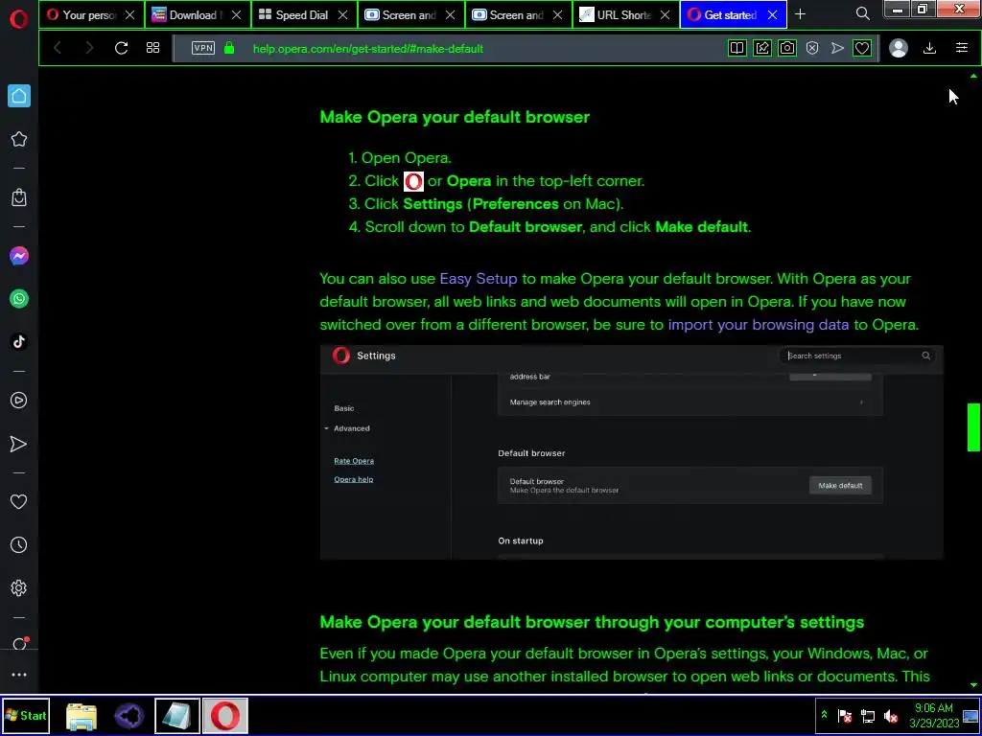Close the active Get started tab
Viewport: 982px width, 736px height.
pyautogui.click(x=773, y=14)
